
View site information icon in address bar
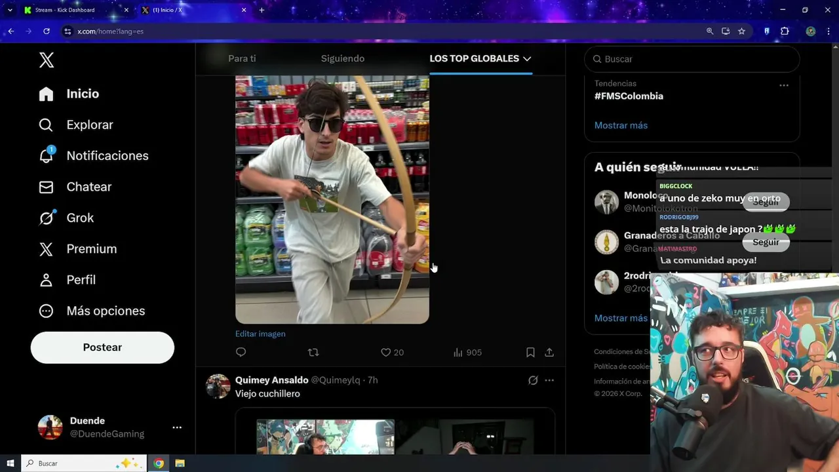pyautogui.click(x=67, y=31)
